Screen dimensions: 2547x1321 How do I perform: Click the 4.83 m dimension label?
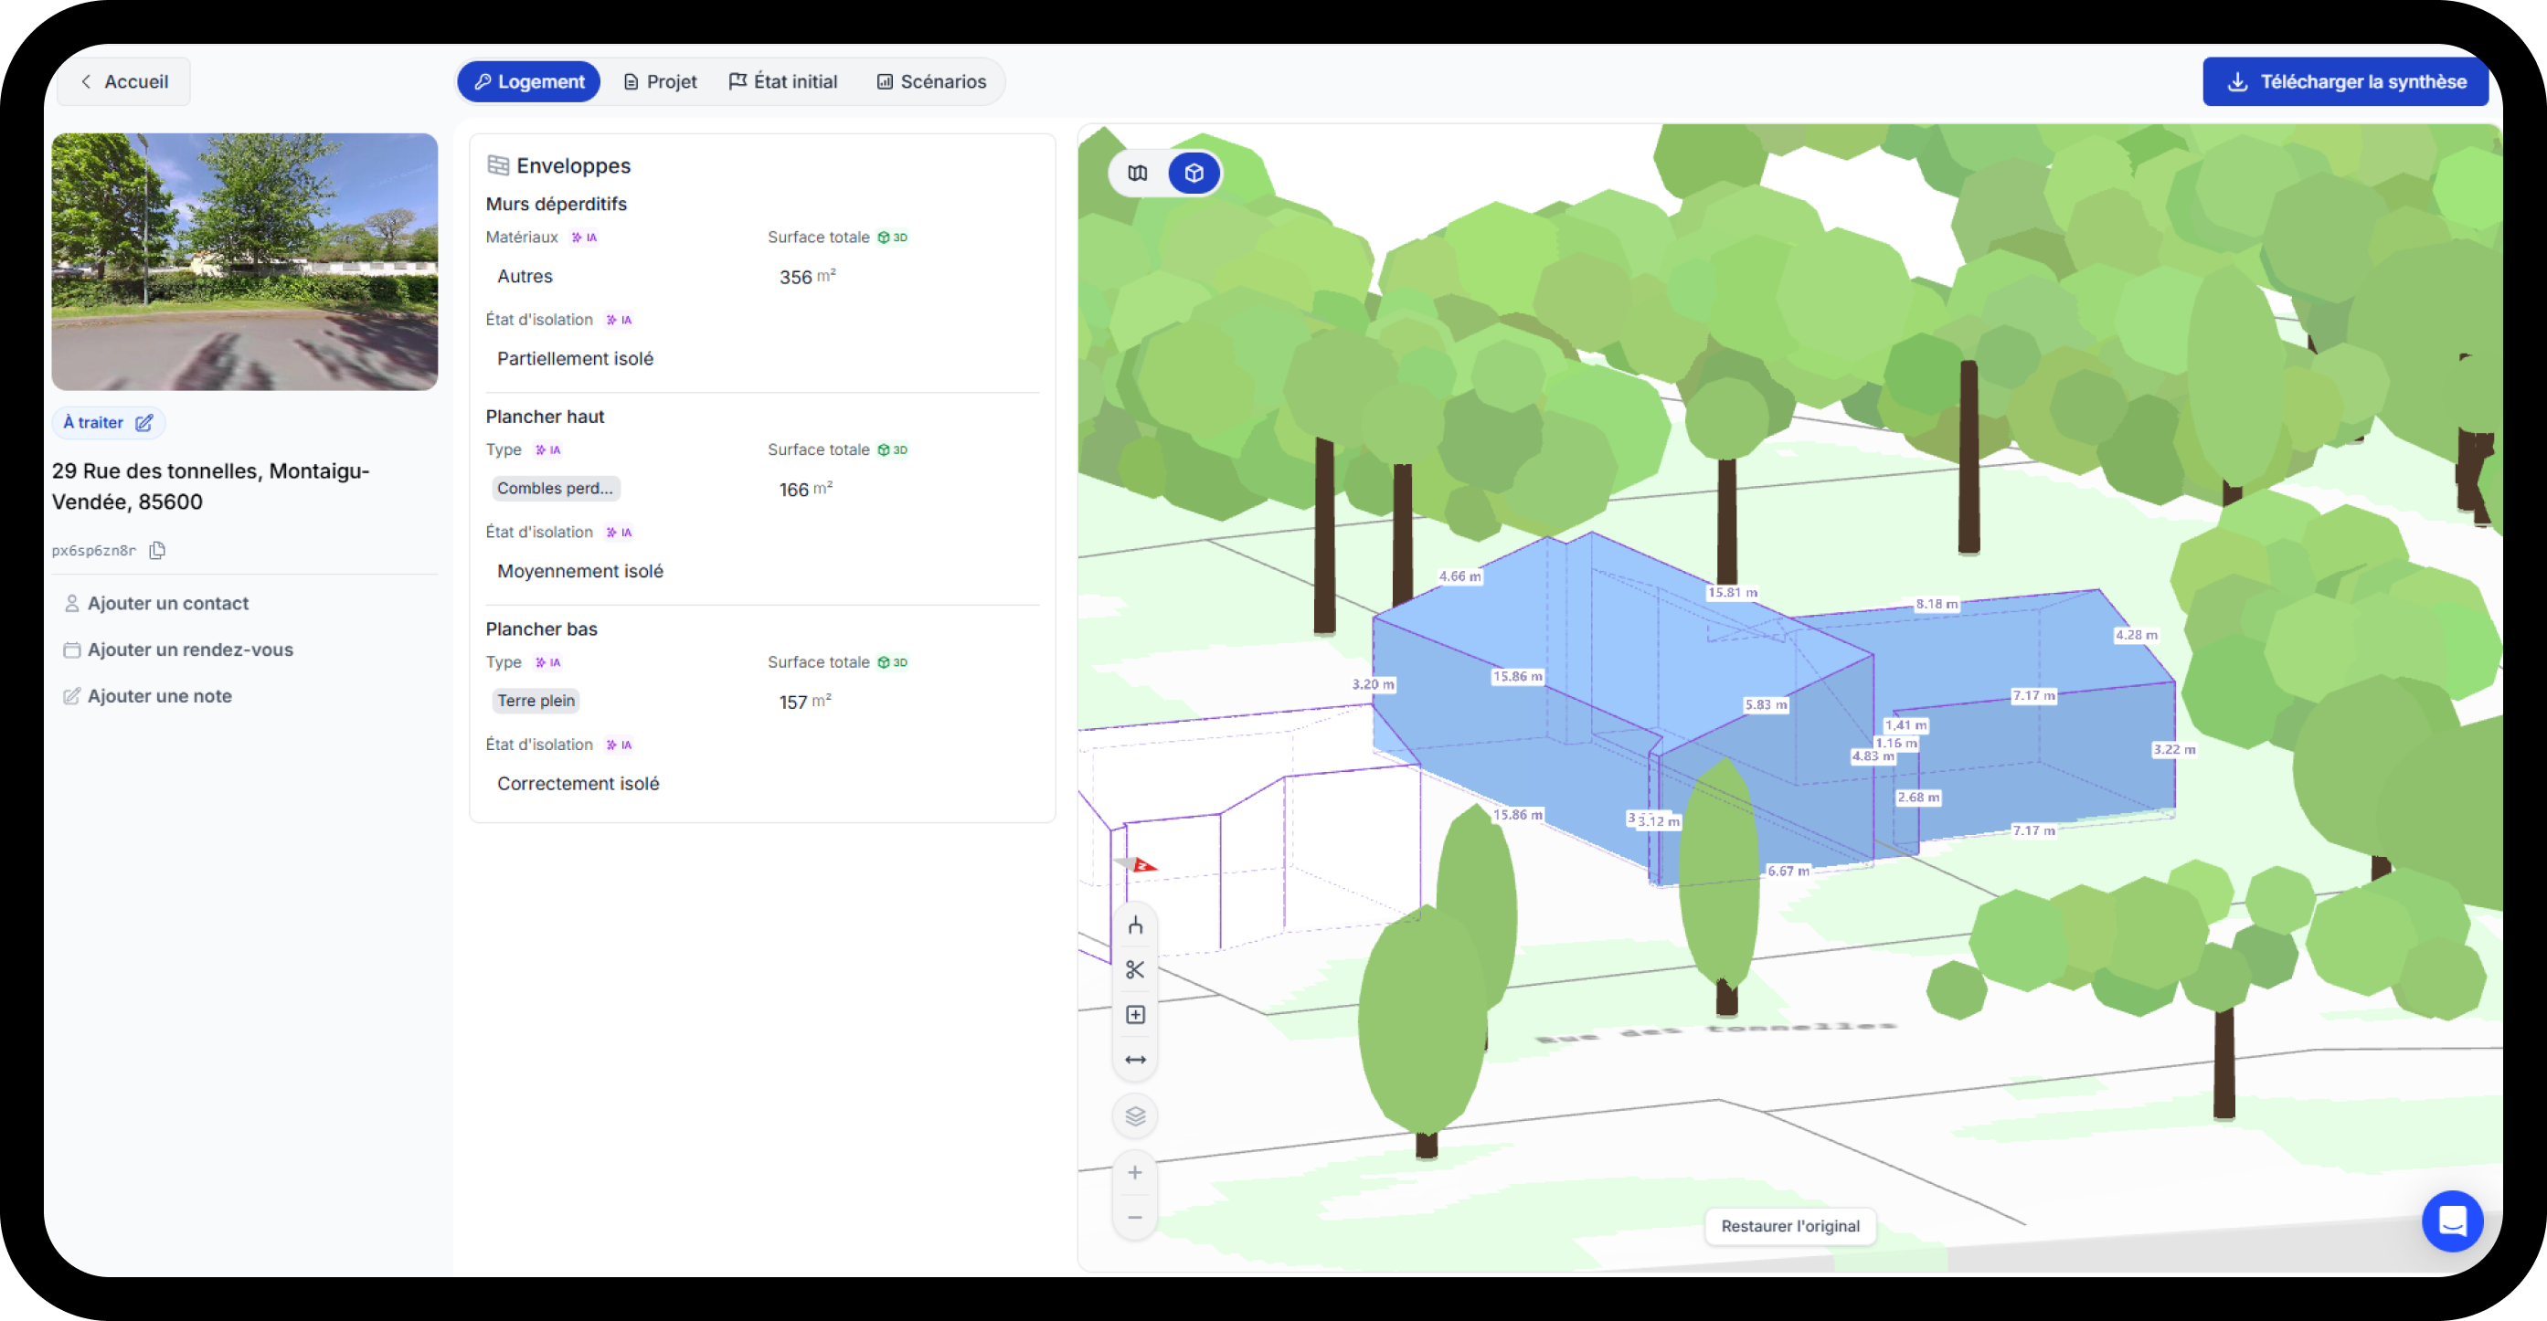point(1873,756)
